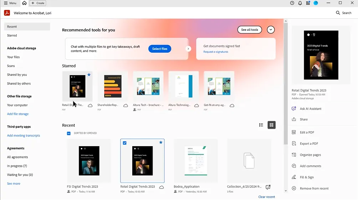Open ShareholderRep starred thumbnail
358x200 pixels.
[113, 86]
